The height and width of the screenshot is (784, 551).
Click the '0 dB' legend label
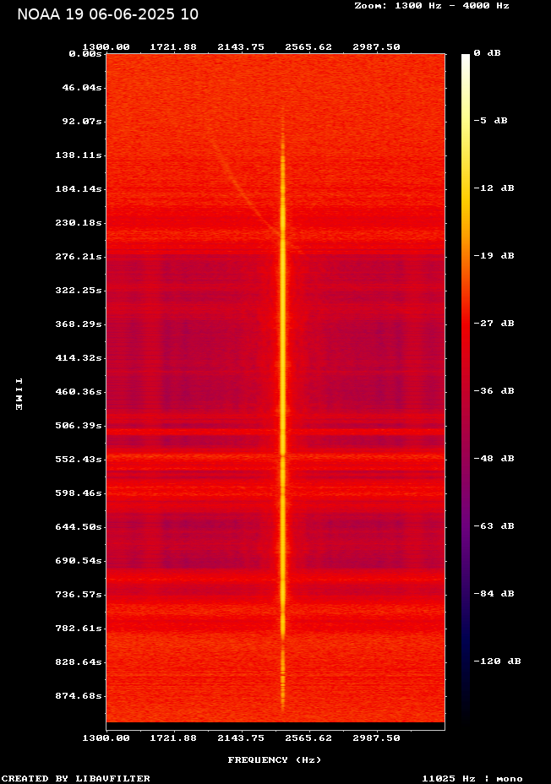pos(487,53)
